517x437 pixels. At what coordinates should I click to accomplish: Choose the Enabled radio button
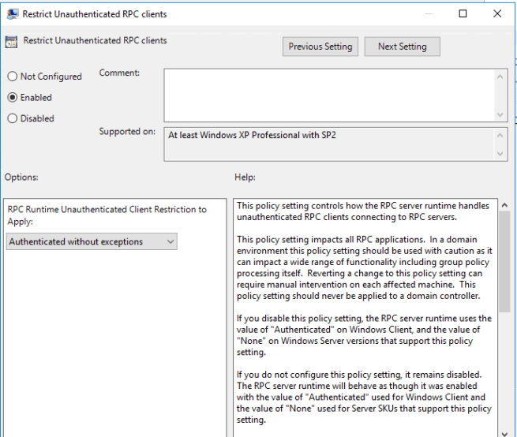12,98
